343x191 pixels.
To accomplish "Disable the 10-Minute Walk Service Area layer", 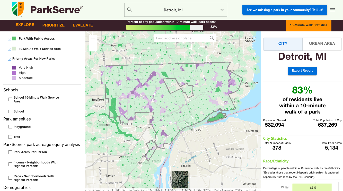I will pos(10,49).
